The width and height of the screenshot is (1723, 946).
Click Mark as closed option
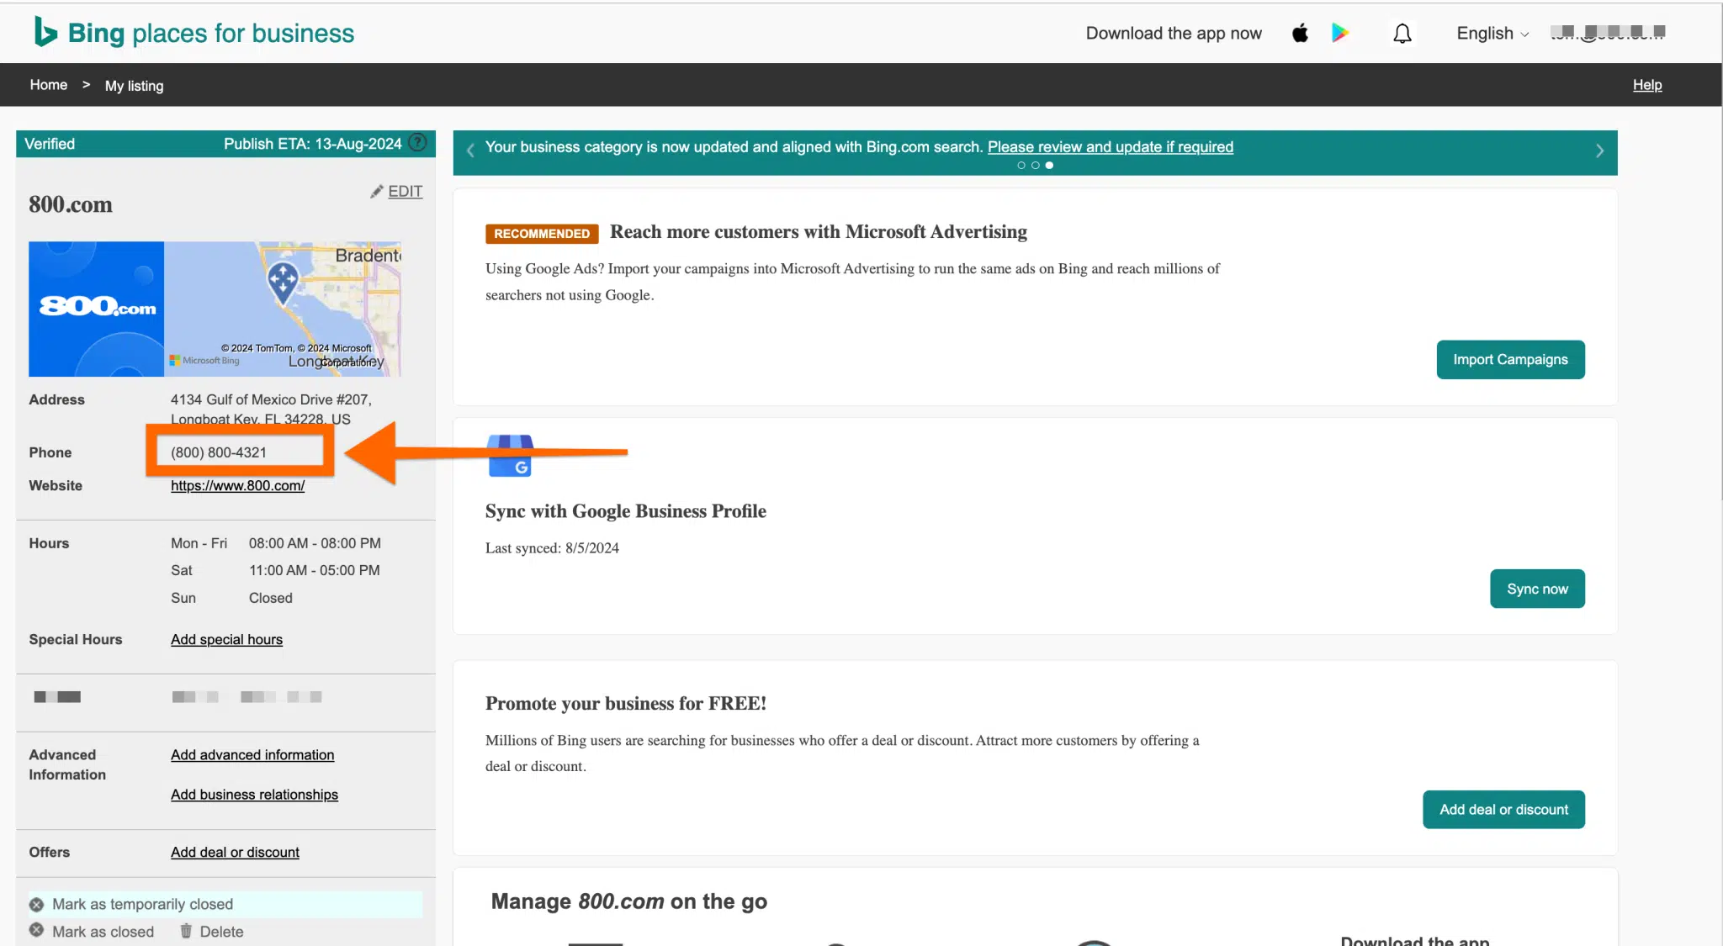pyautogui.click(x=103, y=932)
